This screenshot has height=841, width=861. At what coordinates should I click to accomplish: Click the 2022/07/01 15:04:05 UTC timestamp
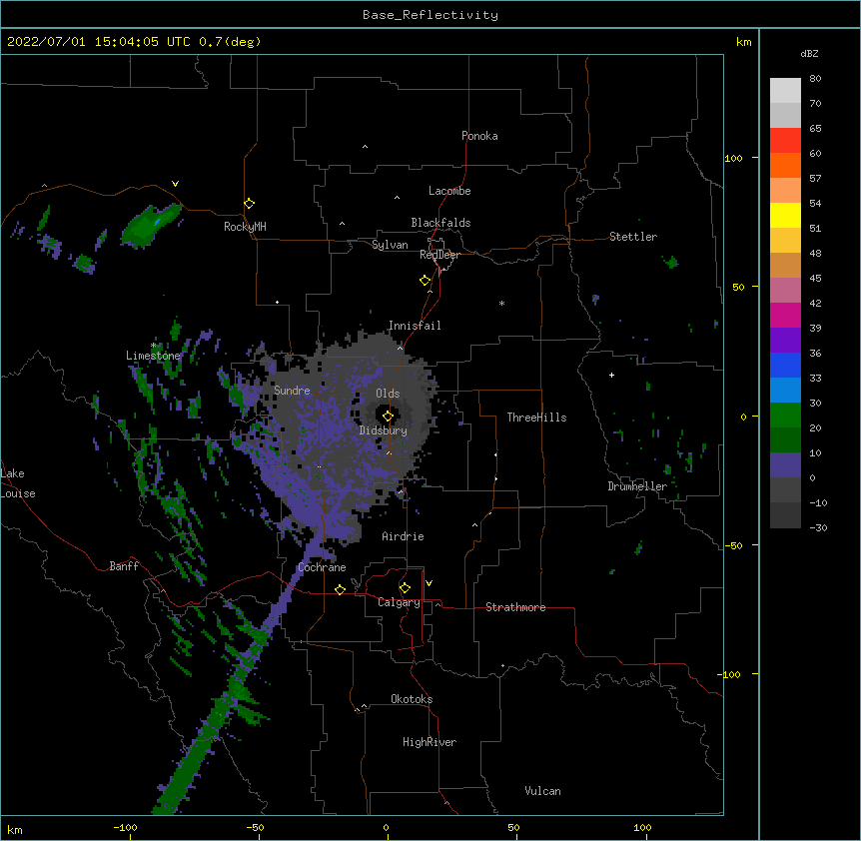98,42
